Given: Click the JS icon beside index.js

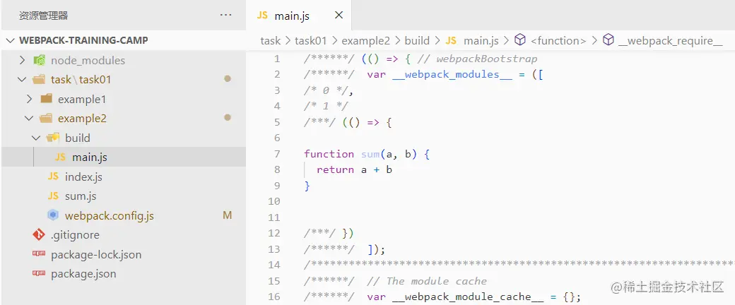Looking at the screenshot, I should pos(53,177).
